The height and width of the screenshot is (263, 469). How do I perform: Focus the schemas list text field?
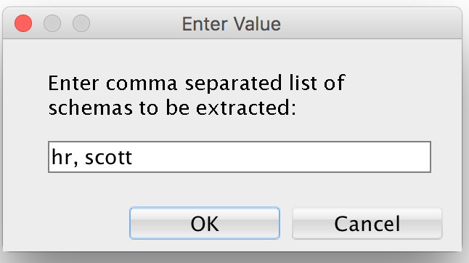pyautogui.click(x=240, y=157)
